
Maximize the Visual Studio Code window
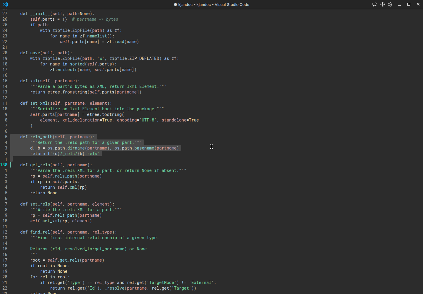tap(409, 4)
